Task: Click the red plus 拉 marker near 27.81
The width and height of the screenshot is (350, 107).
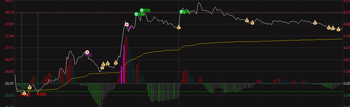Action: point(127,25)
